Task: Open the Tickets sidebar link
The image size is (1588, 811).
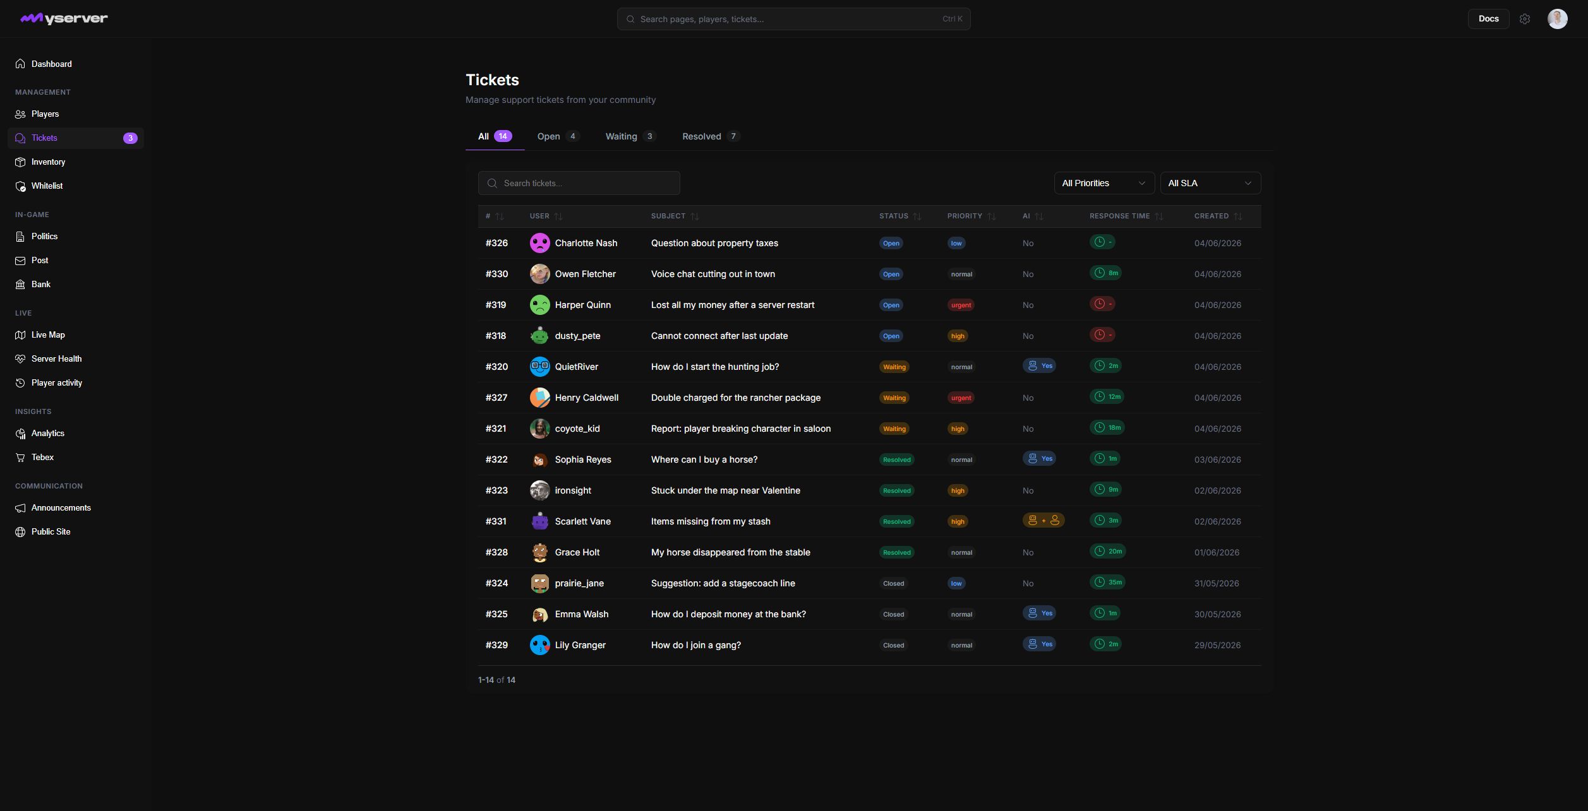Action: coord(76,138)
